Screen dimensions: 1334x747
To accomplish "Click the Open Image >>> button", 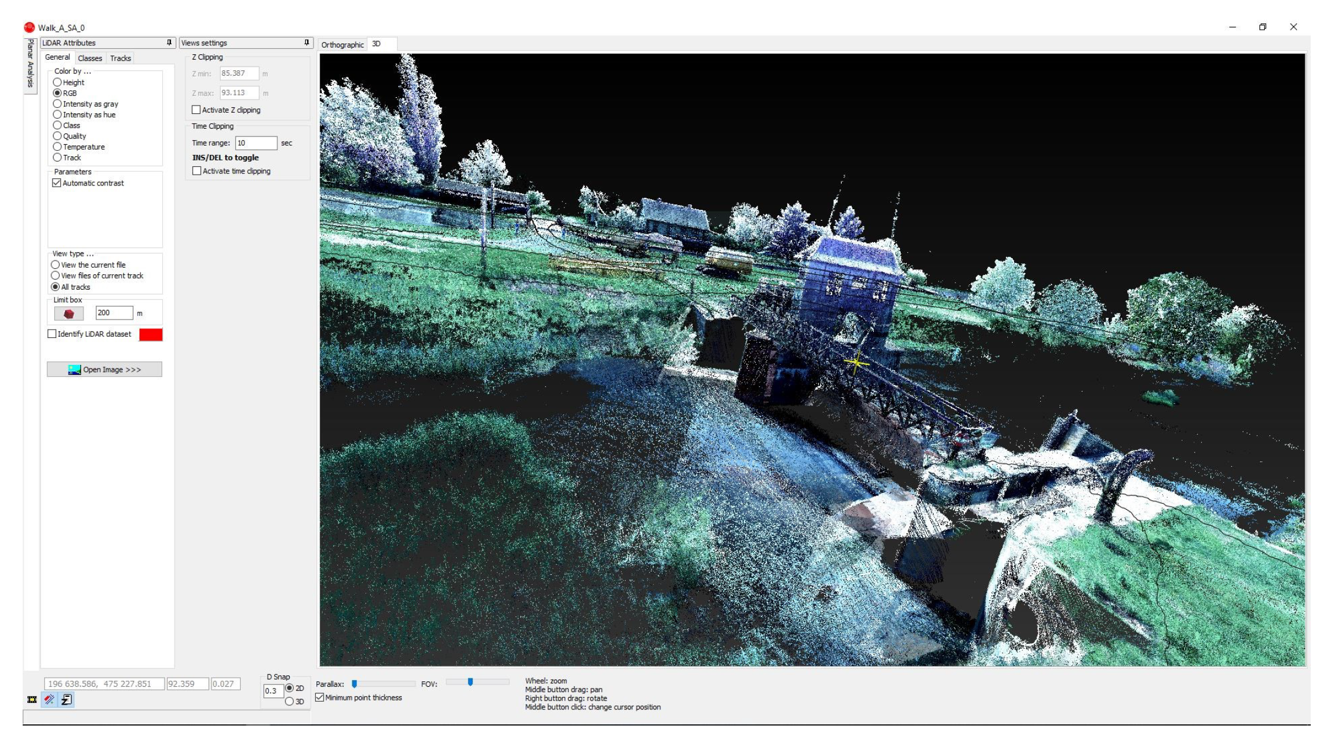I will point(104,370).
